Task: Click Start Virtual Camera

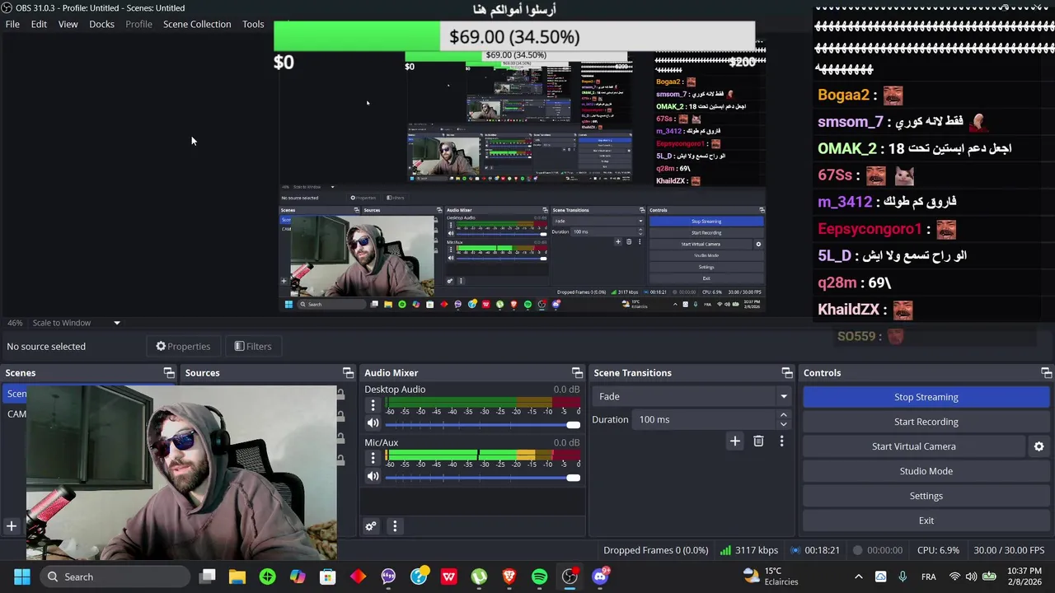Action: [913, 446]
